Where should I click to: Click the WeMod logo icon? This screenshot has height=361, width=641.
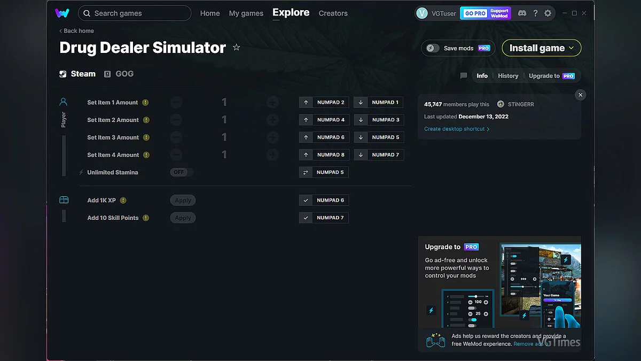(x=62, y=13)
